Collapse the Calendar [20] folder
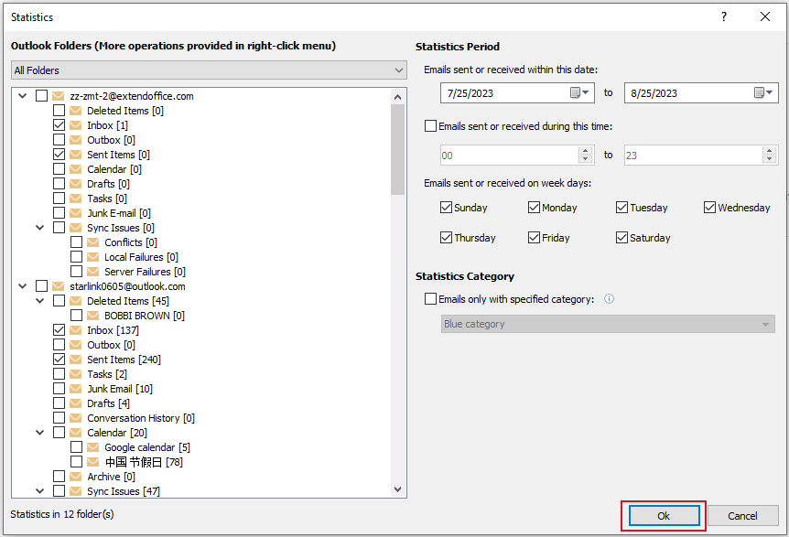This screenshot has width=789, height=537. click(x=39, y=433)
